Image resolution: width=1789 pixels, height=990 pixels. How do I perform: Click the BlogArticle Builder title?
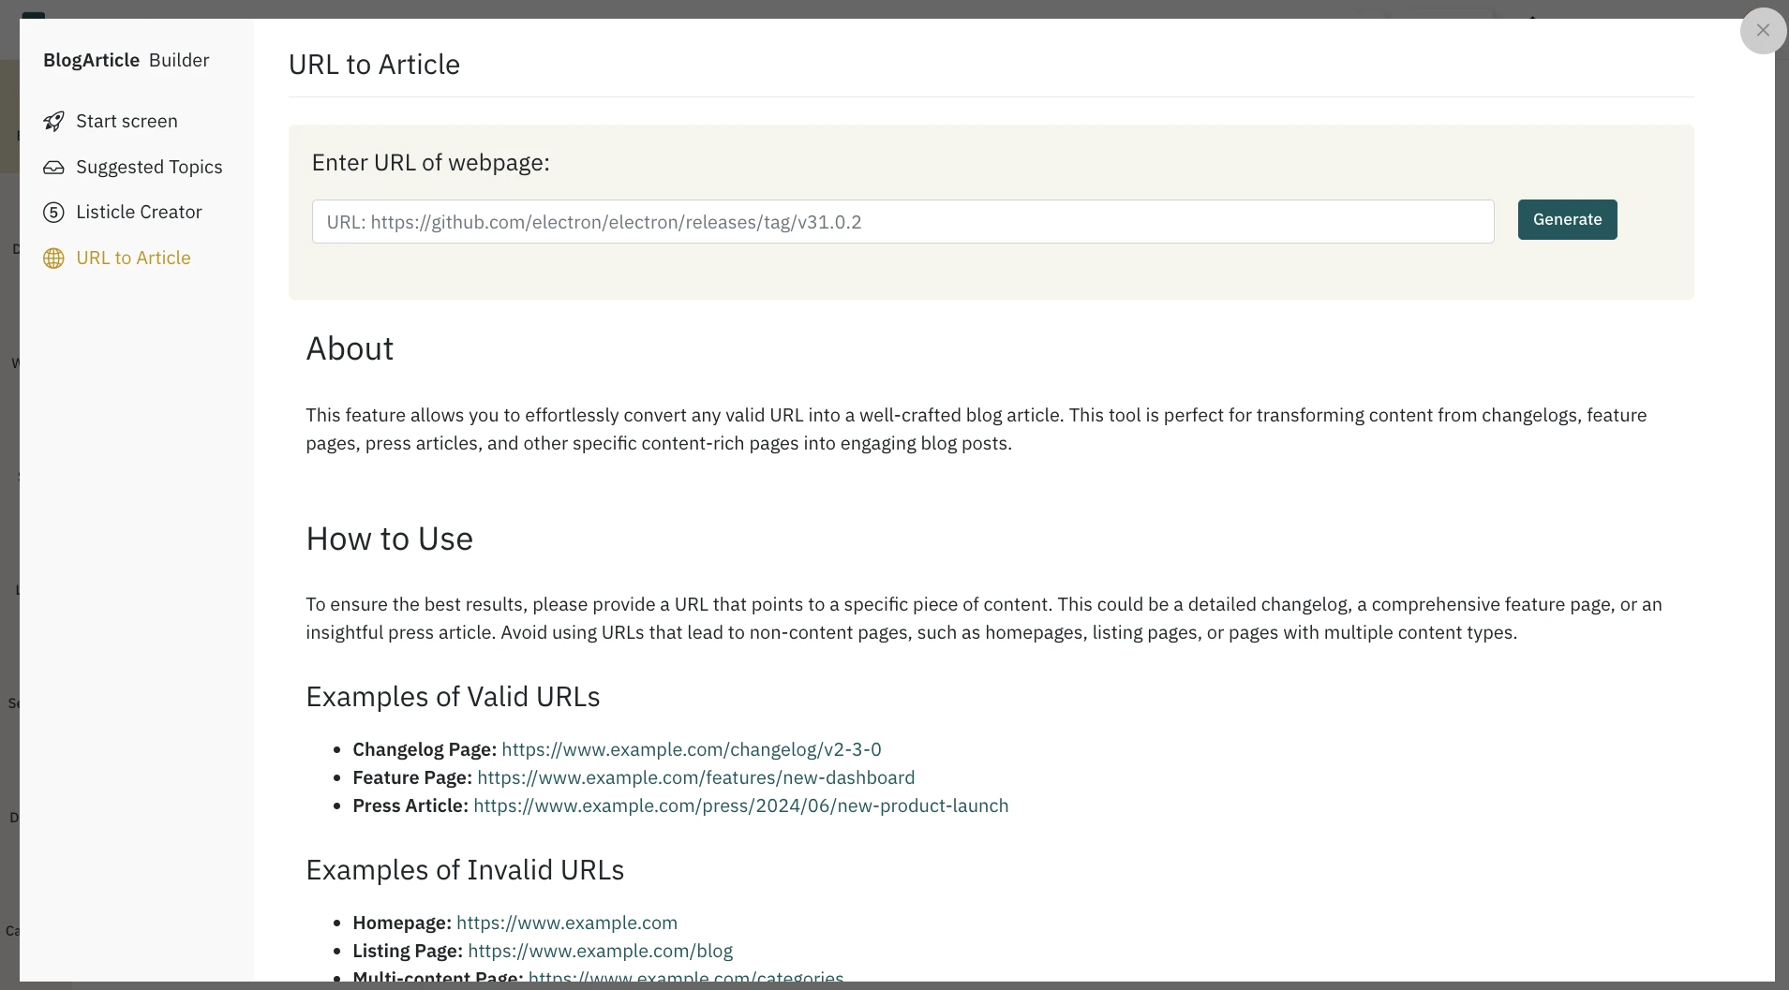coord(127,59)
